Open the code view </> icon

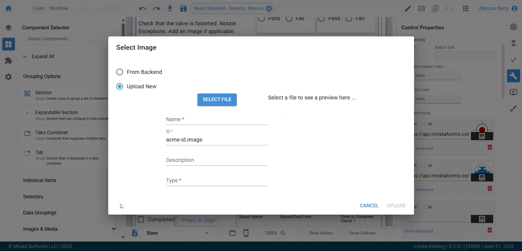pos(449,8)
